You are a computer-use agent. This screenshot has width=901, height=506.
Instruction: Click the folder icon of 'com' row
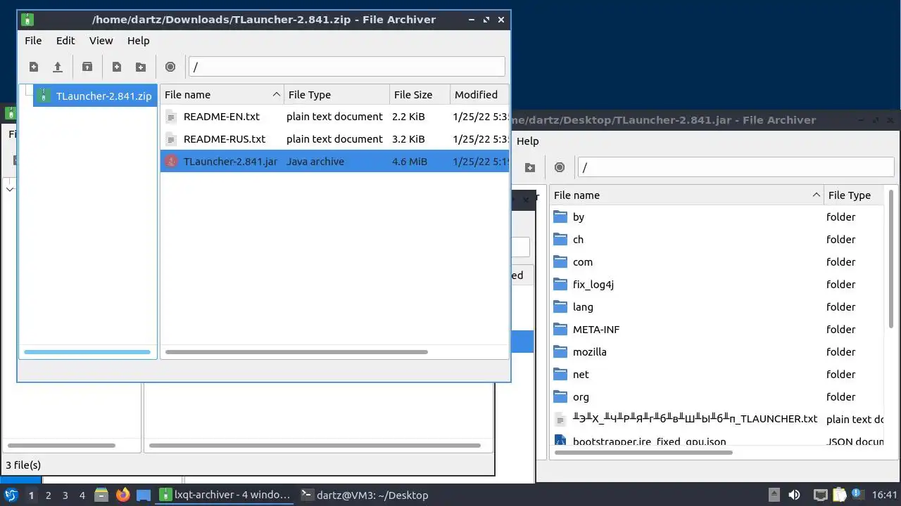(560, 262)
